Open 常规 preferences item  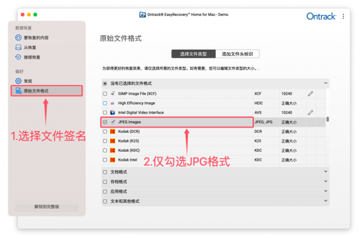(28, 81)
